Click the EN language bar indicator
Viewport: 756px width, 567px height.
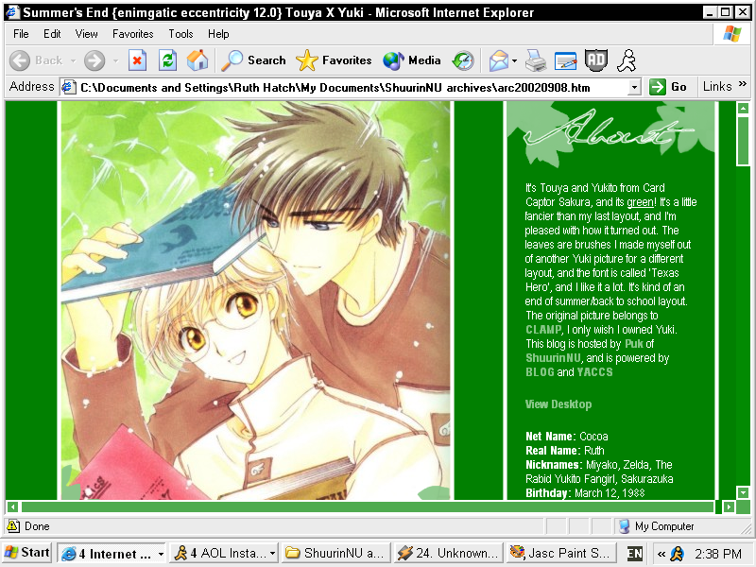point(634,554)
